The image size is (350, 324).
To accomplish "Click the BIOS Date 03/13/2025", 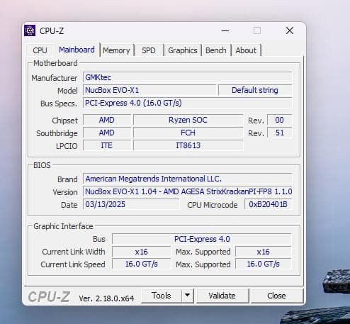I will (x=131, y=204).
